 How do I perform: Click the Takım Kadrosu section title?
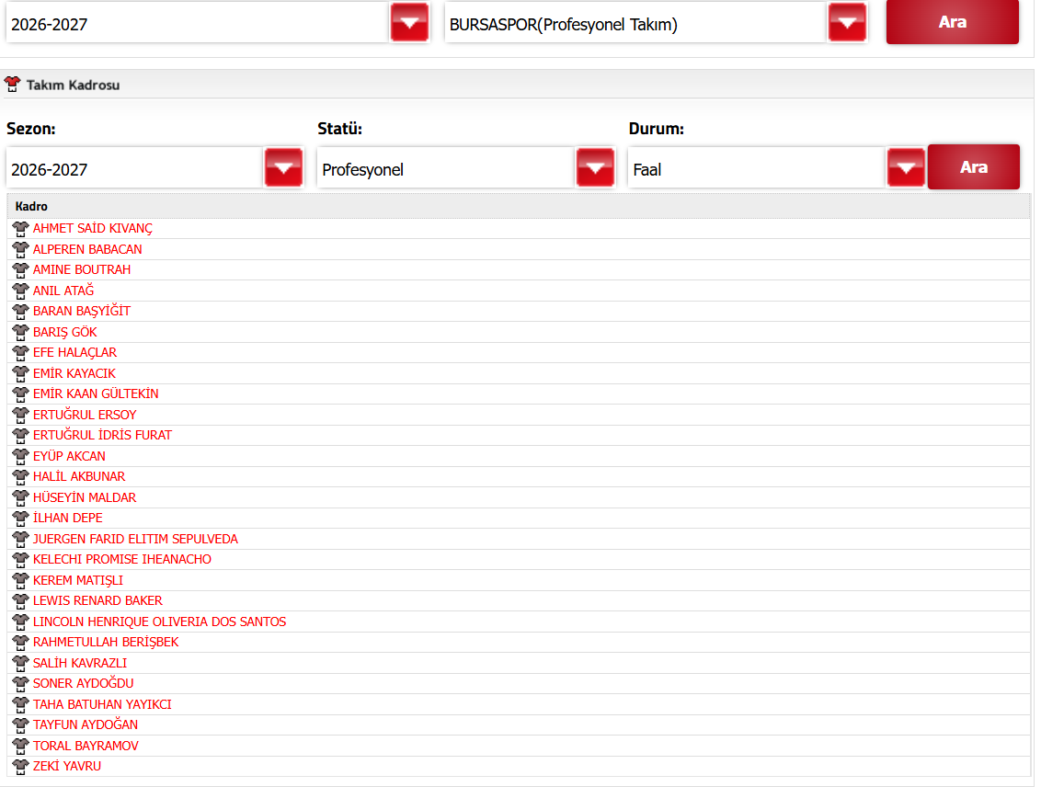coord(73,85)
